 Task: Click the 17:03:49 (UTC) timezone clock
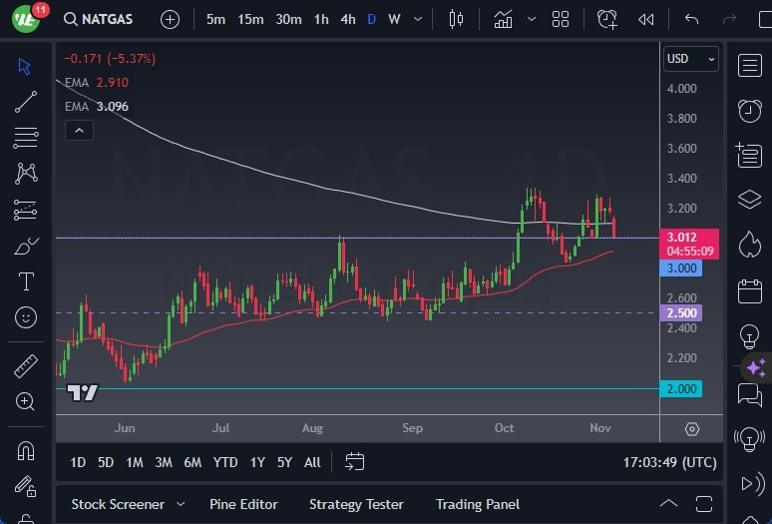(667, 462)
